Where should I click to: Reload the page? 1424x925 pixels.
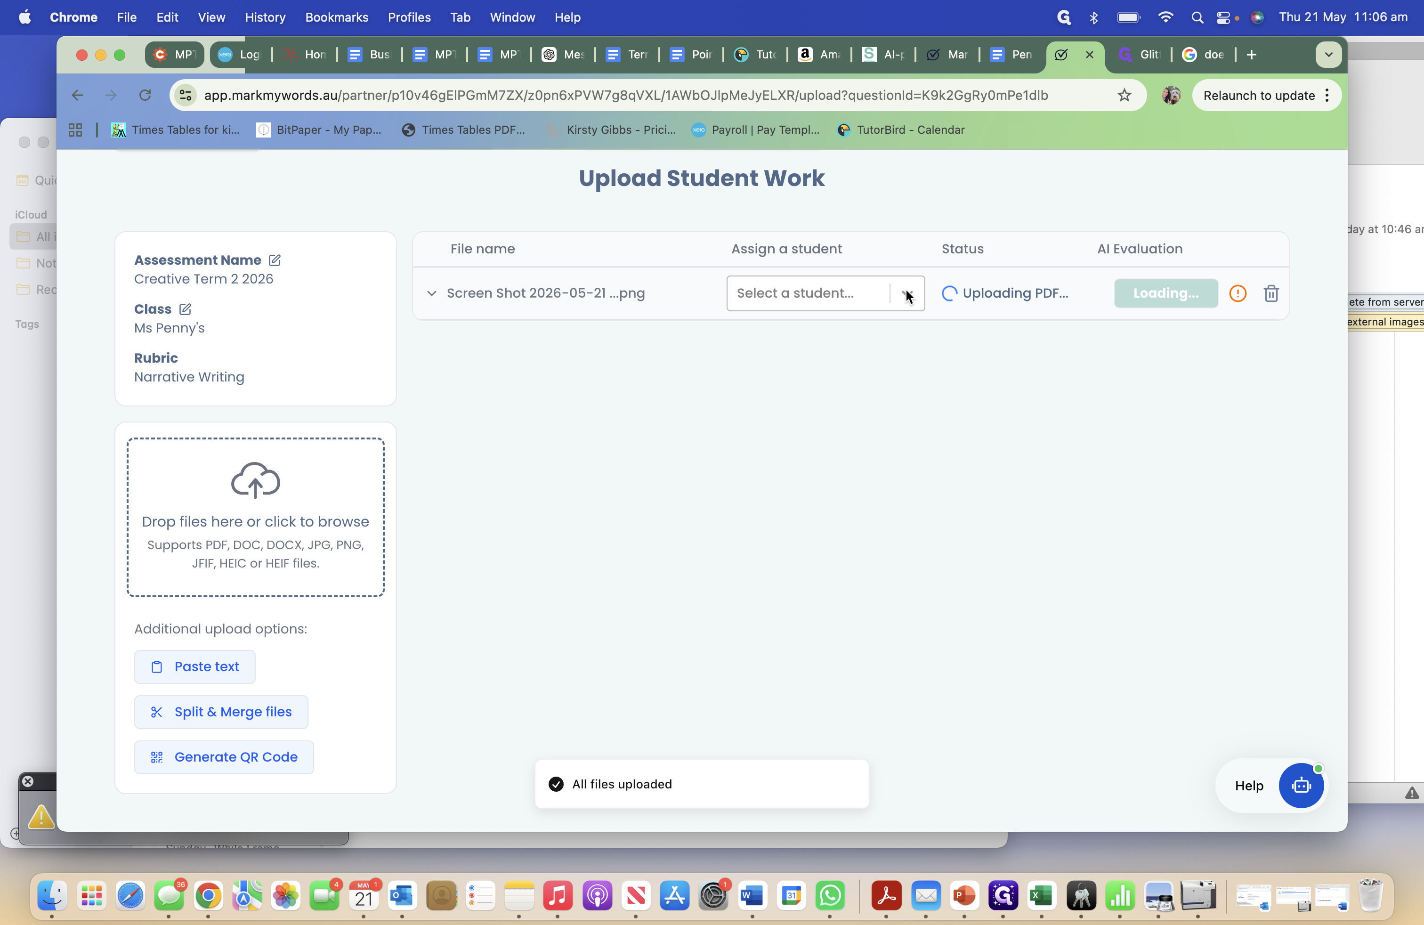145,95
